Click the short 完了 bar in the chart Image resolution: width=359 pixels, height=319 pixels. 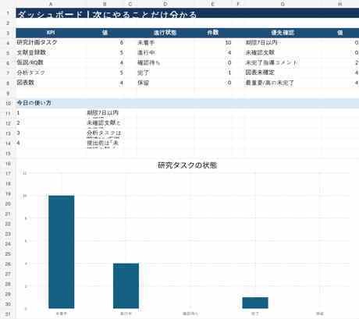click(x=255, y=303)
